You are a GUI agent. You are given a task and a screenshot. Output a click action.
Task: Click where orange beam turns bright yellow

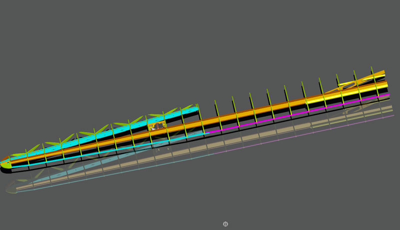point(306,100)
